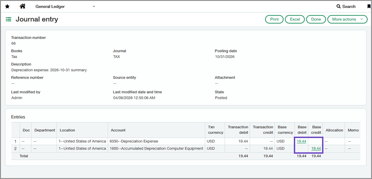Click the Doc column header
Viewport: 372px width, 179px height.
click(26, 130)
